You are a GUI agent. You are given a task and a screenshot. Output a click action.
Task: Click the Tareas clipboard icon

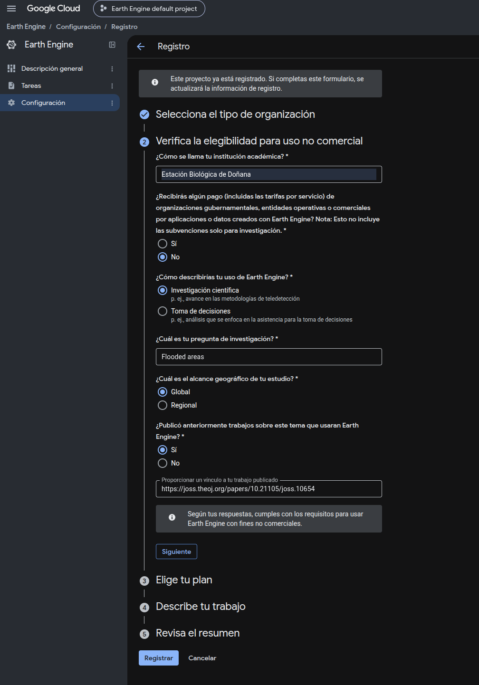11,86
